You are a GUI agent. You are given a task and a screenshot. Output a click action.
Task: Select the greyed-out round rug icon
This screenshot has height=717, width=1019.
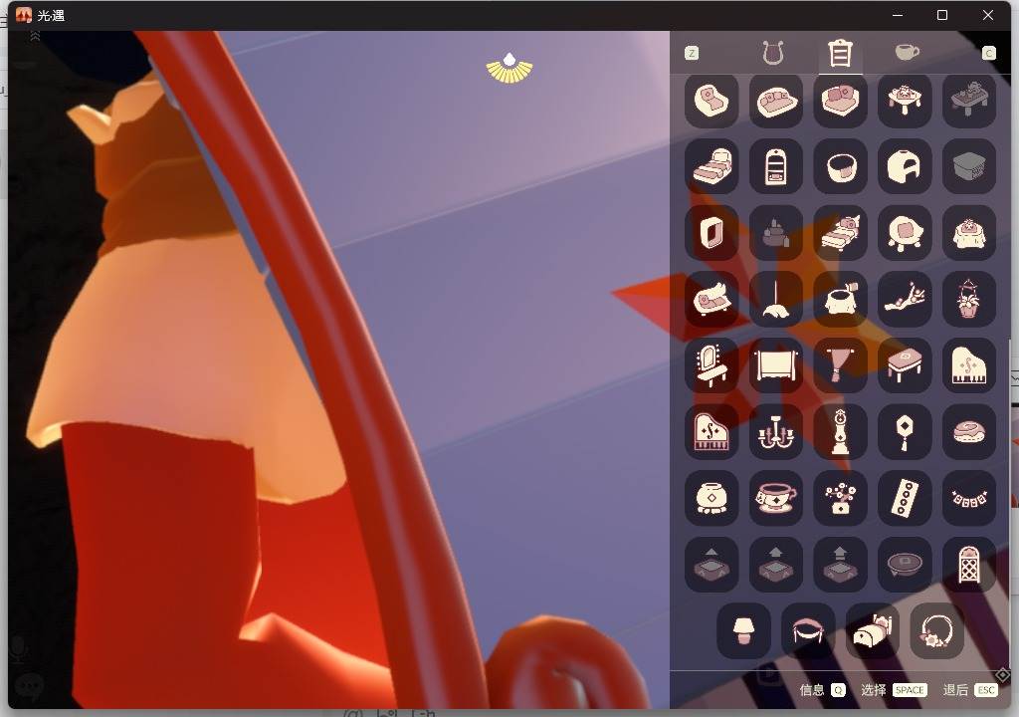tap(905, 565)
